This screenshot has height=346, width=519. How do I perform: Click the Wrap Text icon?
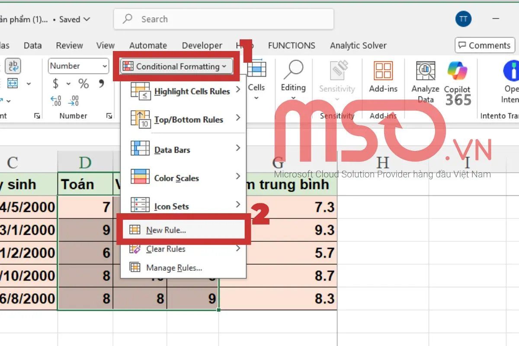[x=13, y=66]
